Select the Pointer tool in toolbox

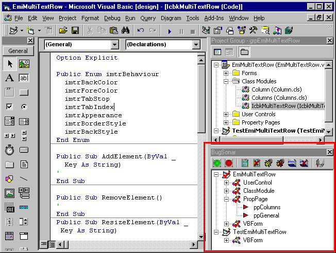pyautogui.click(x=10, y=64)
